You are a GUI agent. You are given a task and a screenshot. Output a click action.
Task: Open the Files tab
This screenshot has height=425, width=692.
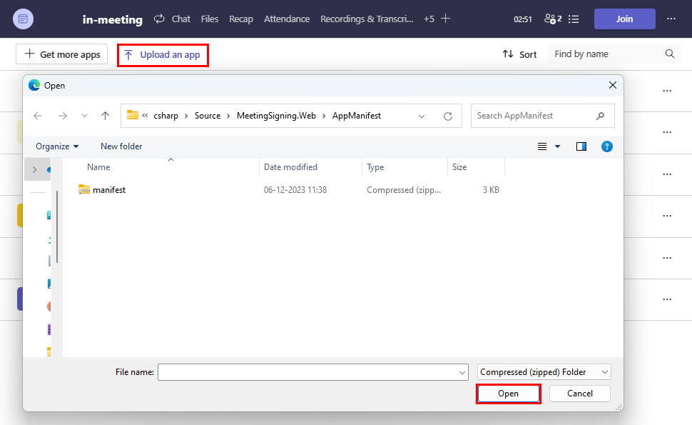(x=210, y=19)
